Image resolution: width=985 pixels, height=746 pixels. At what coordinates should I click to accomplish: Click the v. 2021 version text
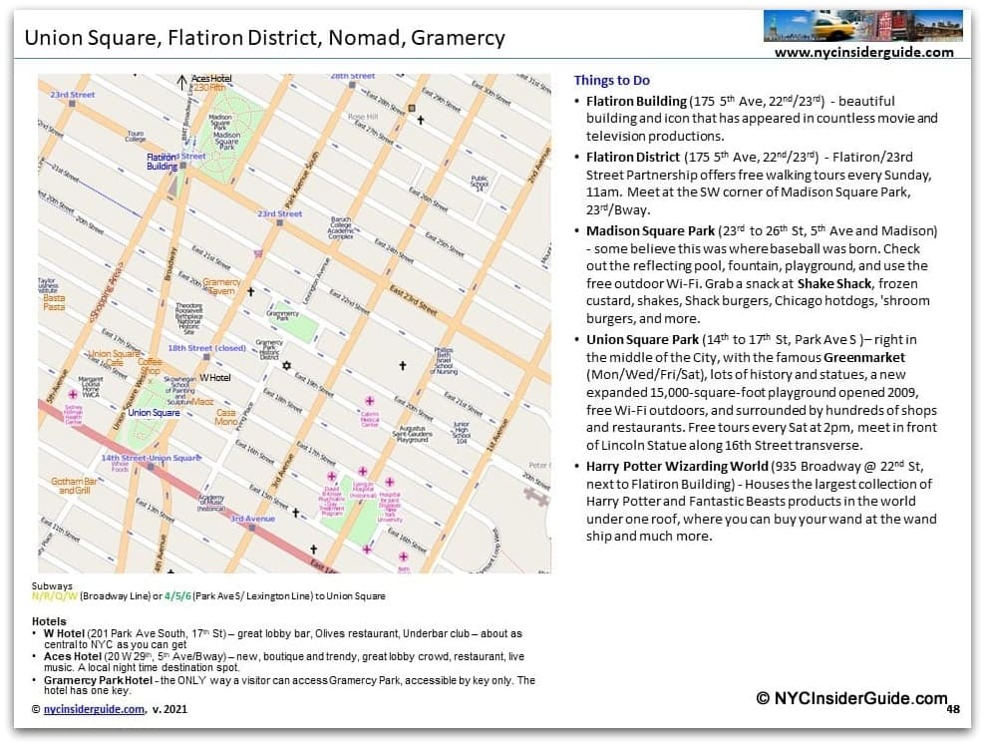coord(169,709)
